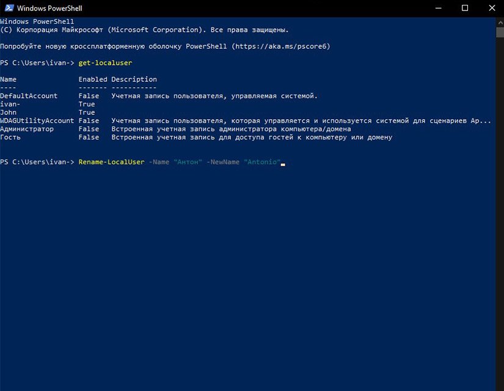Click the "WDAGUtilityAccount" user name
Image resolution: width=504 pixels, height=391 pixels.
pos(37,120)
